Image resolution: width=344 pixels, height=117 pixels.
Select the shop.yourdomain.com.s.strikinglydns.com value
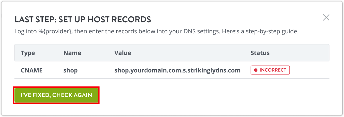pyautogui.click(x=177, y=70)
